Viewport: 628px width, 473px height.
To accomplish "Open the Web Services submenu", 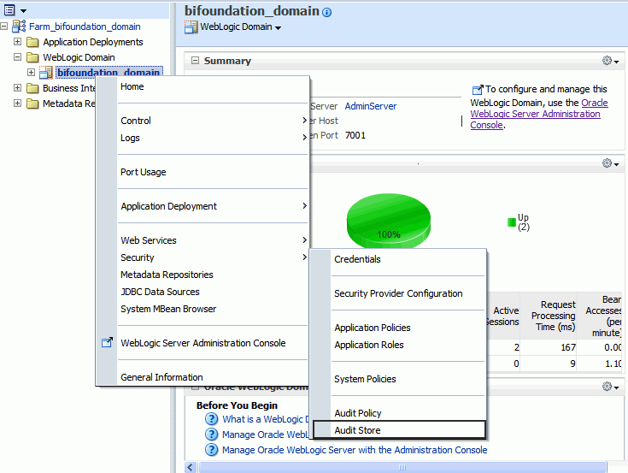I will (213, 240).
